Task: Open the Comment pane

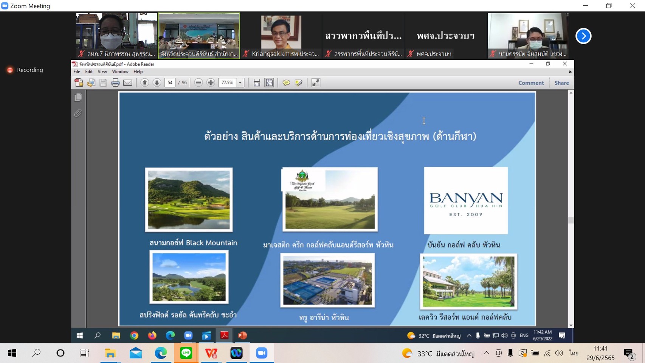Action: (x=531, y=83)
